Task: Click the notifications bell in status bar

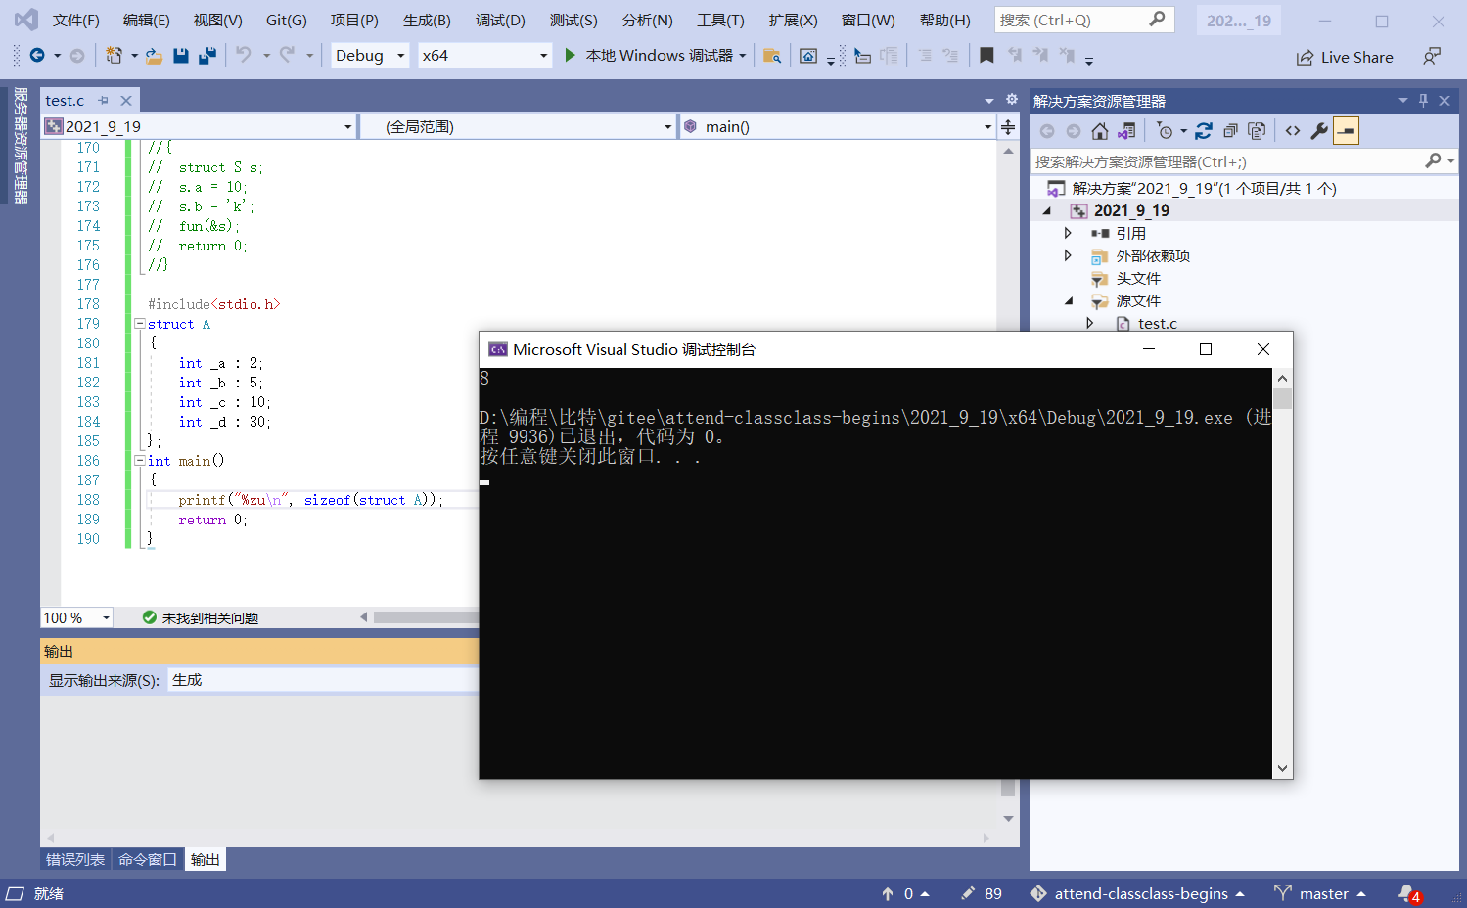Action: click(1408, 893)
